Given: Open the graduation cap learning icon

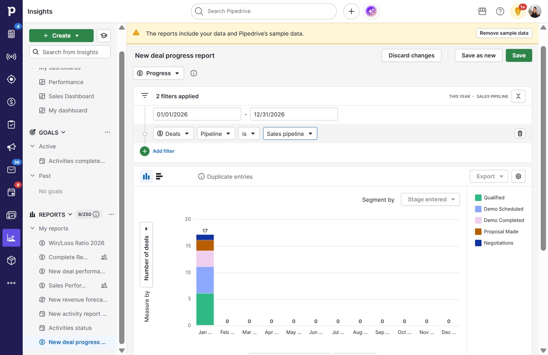Looking at the screenshot, I should (x=104, y=36).
